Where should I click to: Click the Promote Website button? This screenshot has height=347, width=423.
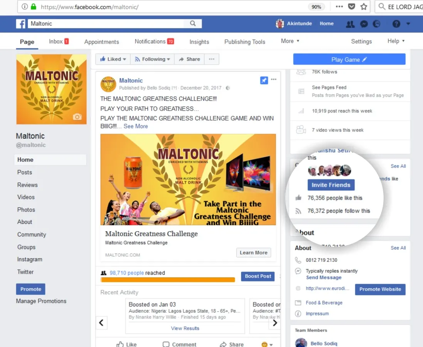coord(380,289)
